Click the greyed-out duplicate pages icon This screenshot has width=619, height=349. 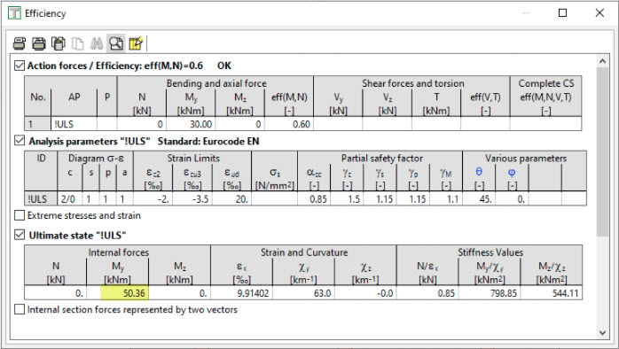pos(77,43)
